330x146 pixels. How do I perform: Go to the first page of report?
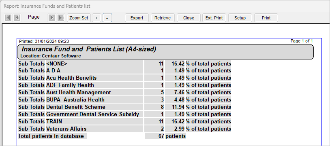pos(8,18)
